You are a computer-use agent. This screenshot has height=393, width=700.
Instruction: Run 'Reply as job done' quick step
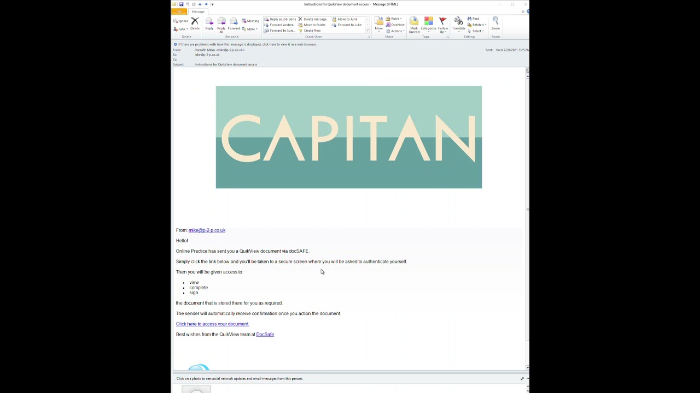(280, 19)
